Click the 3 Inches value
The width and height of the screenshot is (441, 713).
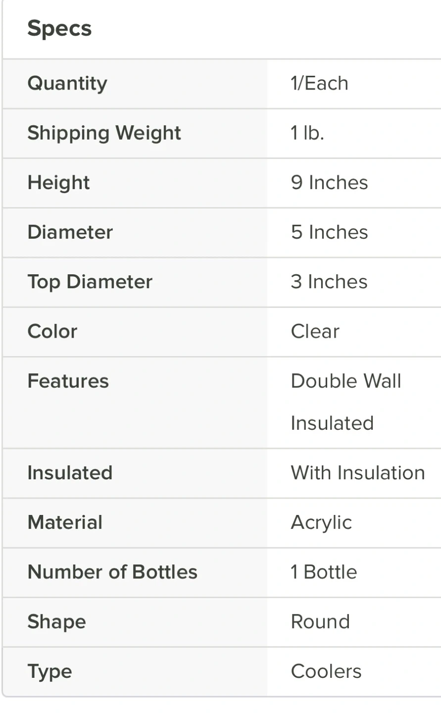tap(329, 282)
